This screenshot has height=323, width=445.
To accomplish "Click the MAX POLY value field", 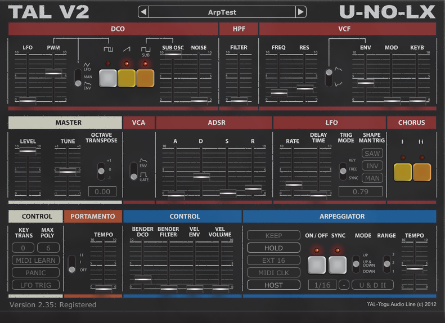I will 48,248.
